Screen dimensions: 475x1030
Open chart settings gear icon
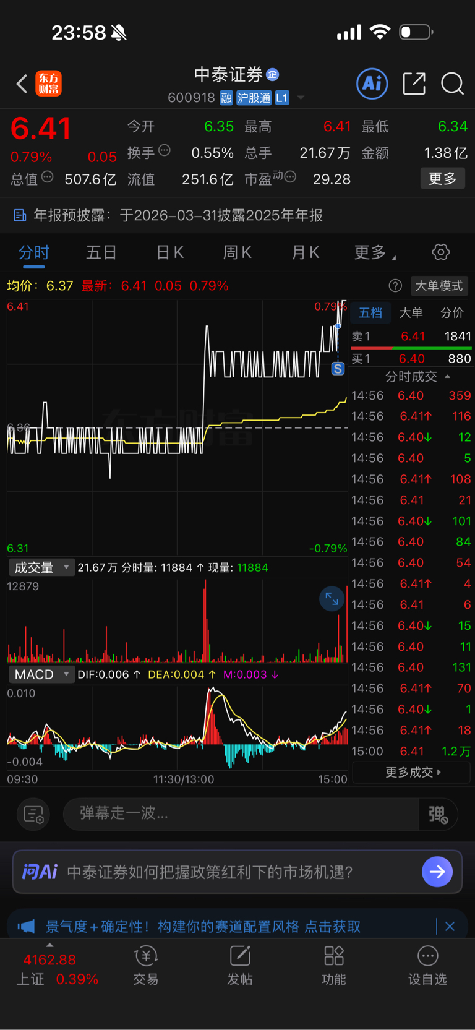click(440, 252)
